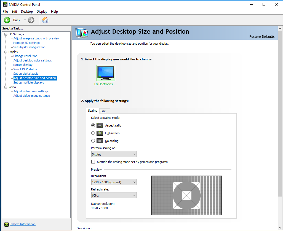Screen dimensions: 283x231
Task: Switch to the Size tab
Action: [103, 111]
